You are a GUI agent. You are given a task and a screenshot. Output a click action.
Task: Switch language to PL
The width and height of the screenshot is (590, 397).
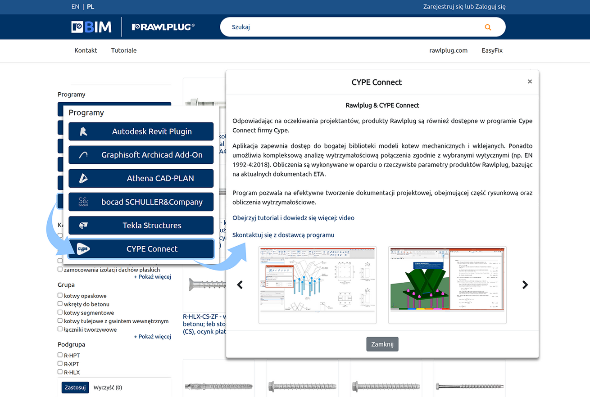point(91,7)
